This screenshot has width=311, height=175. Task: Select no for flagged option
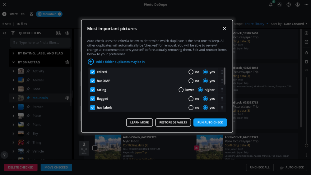(x=191, y=99)
